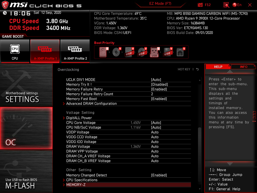Select the network boot device icon
Viewport: 257px width, 193px height.
[x=180, y=52]
